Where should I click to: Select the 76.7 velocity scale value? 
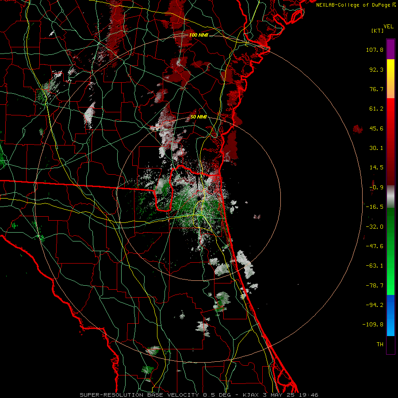(376, 89)
